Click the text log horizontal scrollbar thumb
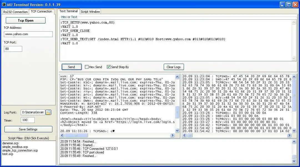The height and width of the screenshot is (167, 300). tap(76, 135)
